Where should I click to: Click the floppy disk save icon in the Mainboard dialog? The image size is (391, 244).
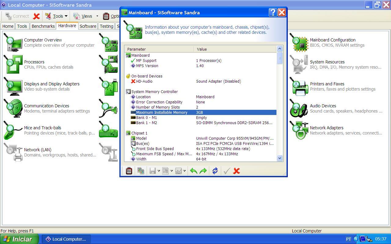pos(153,171)
